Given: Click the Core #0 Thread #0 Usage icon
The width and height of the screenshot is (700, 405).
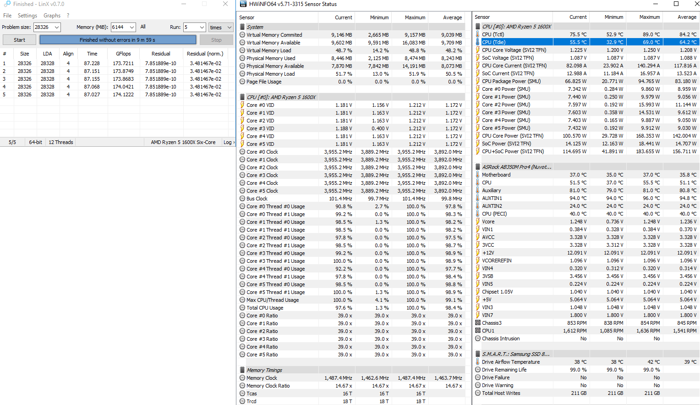Looking at the screenshot, I should [x=242, y=206].
